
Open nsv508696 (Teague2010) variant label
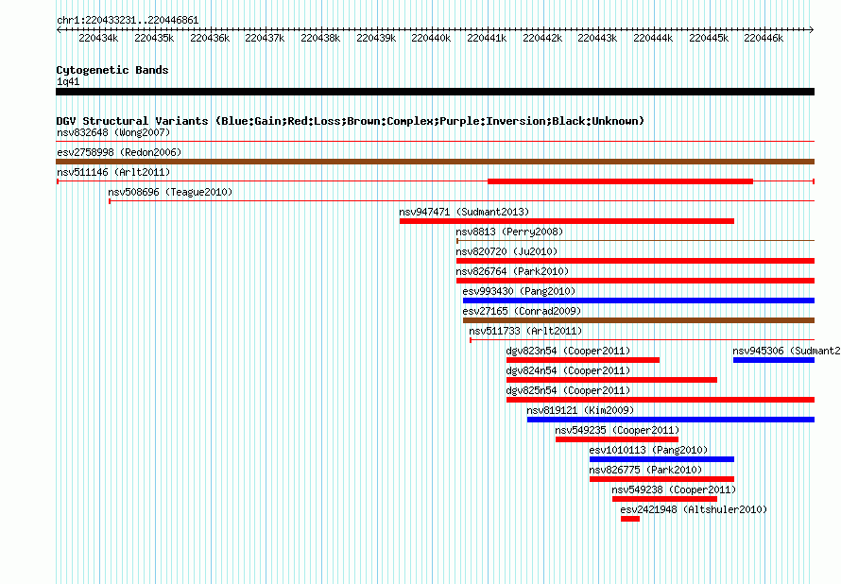click(170, 192)
